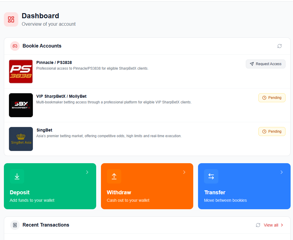Click the Pending badge for SingBet
This screenshot has height=240, width=293.
272,132
